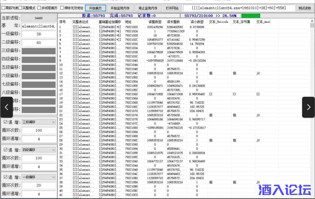Click 停止监视内存 to stop monitoring
315x199 pixels.
tap(148, 8)
